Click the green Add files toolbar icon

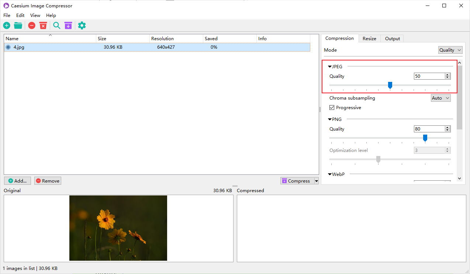pyautogui.click(x=7, y=25)
